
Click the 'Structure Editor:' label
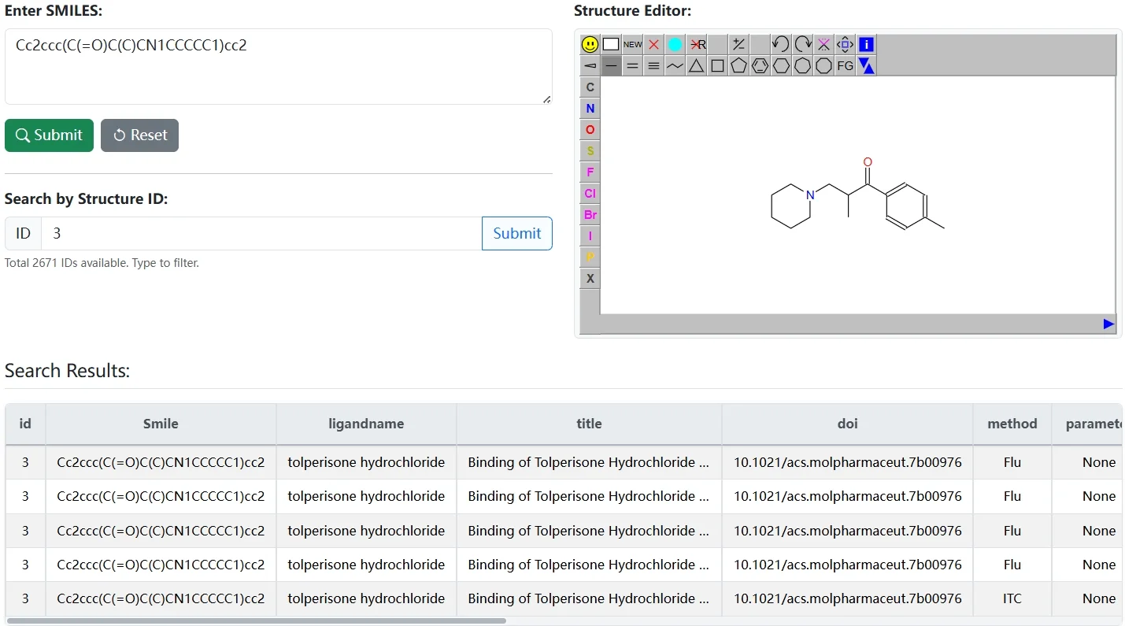tap(632, 11)
